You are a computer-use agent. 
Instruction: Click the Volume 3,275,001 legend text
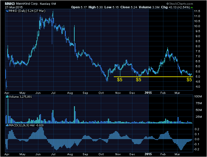coord(20,97)
